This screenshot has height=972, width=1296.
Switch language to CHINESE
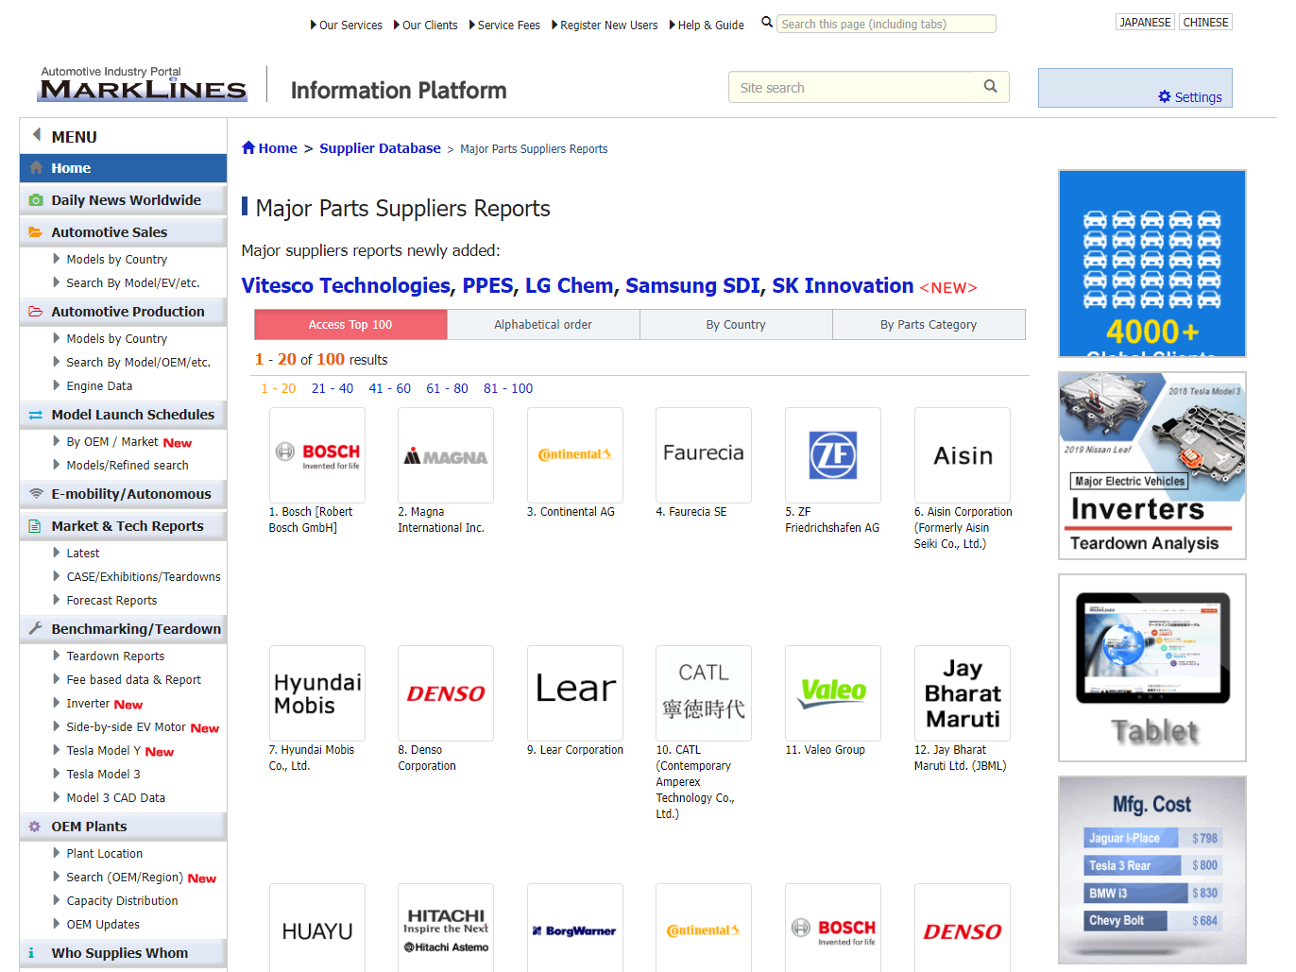click(x=1205, y=22)
